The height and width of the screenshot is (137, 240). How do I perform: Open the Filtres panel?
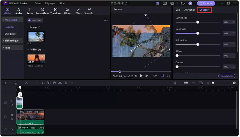[x=67, y=11]
